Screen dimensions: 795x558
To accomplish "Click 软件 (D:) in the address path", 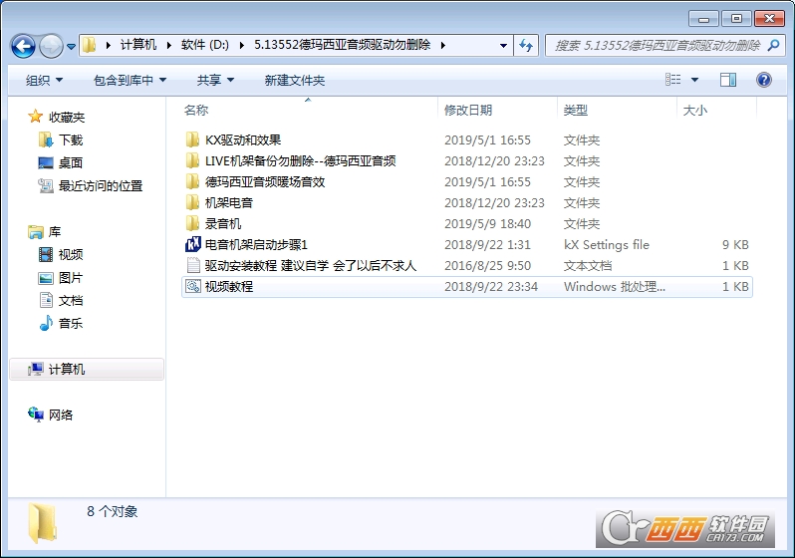I will coord(205,45).
